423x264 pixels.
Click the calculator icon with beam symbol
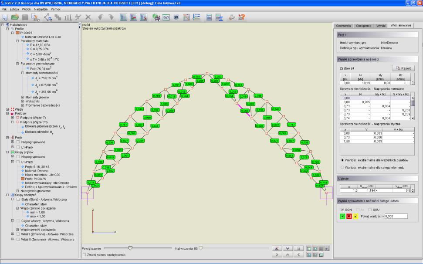point(219,17)
